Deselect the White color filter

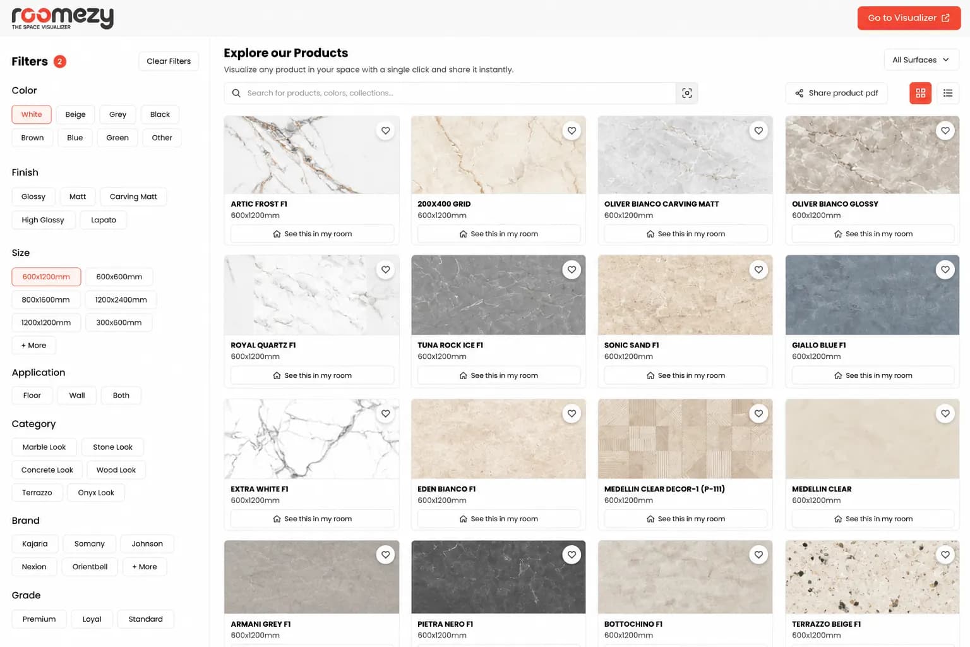click(32, 114)
